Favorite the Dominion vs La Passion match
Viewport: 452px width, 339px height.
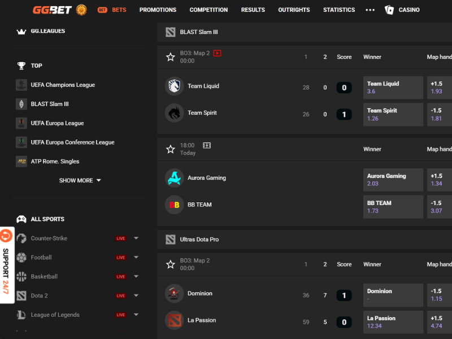click(x=171, y=264)
